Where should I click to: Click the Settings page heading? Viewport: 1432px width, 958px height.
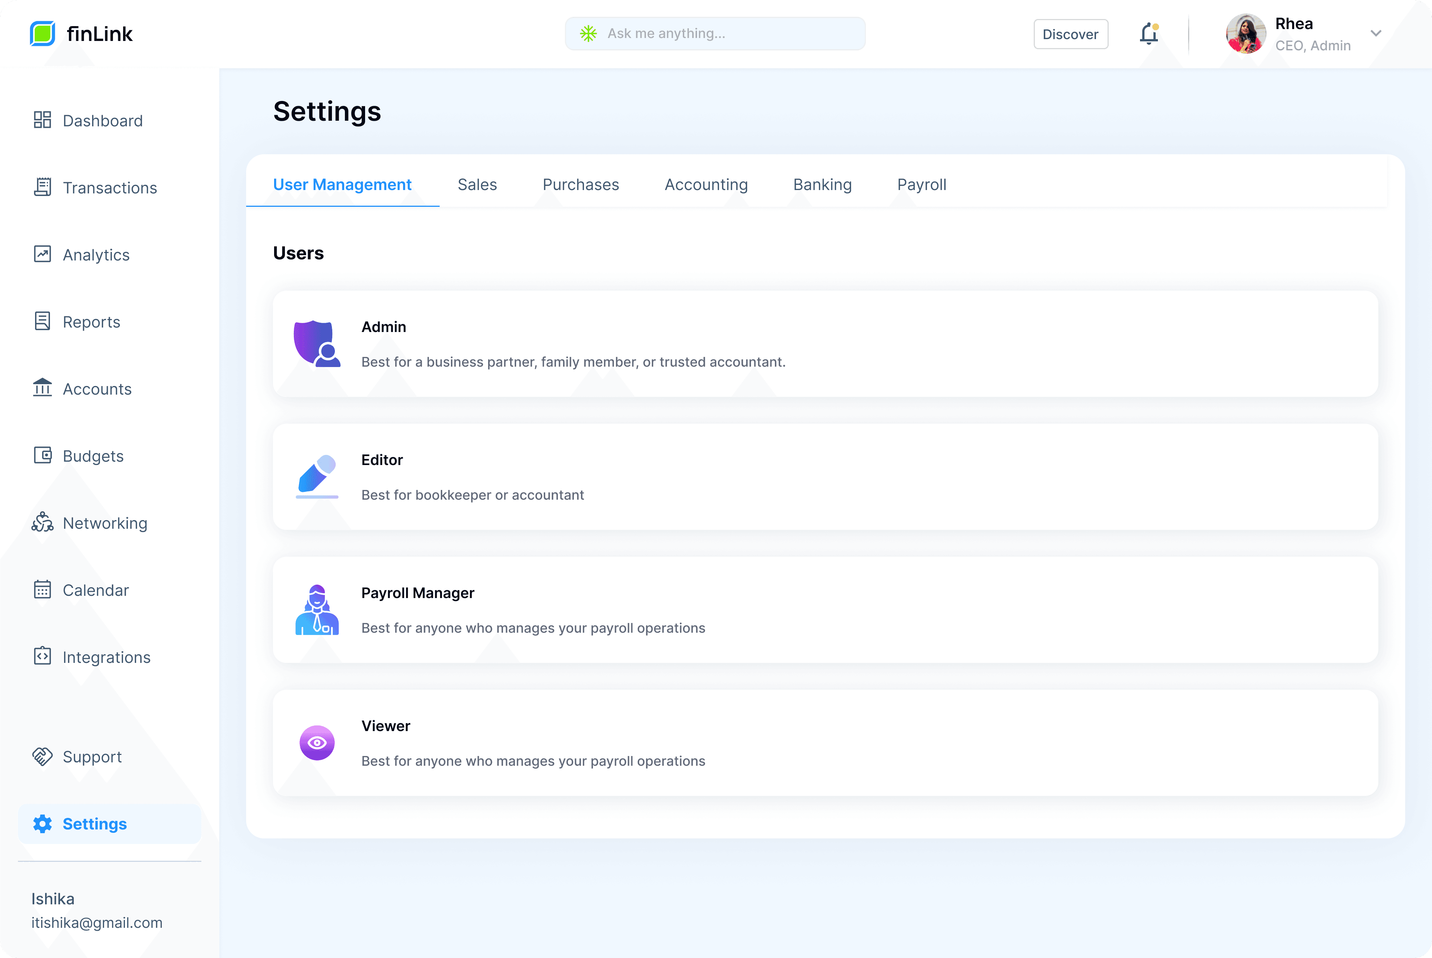tap(327, 111)
